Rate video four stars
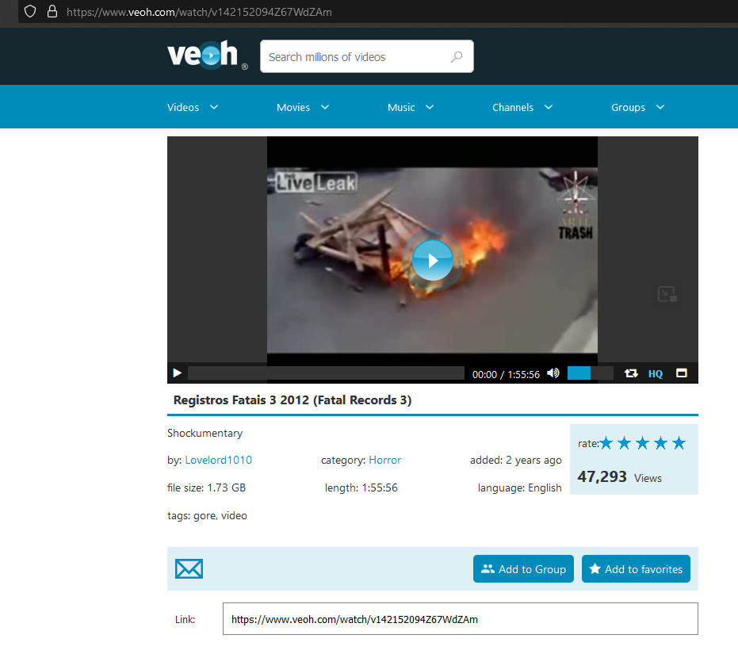This screenshot has width=738, height=650. click(661, 443)
